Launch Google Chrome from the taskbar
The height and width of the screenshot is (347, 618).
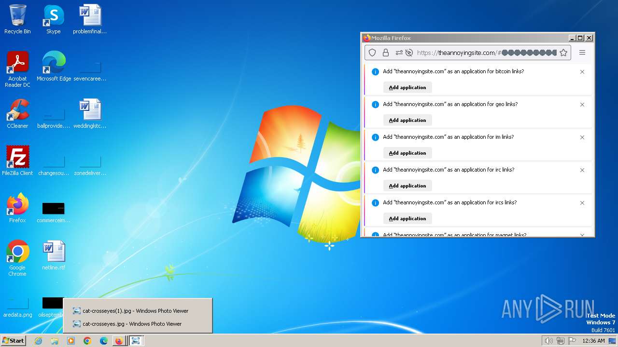tap(87, 341)
